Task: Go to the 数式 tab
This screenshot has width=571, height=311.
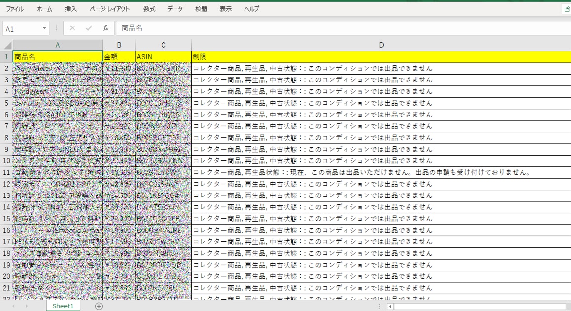Action: pos(149,9)
